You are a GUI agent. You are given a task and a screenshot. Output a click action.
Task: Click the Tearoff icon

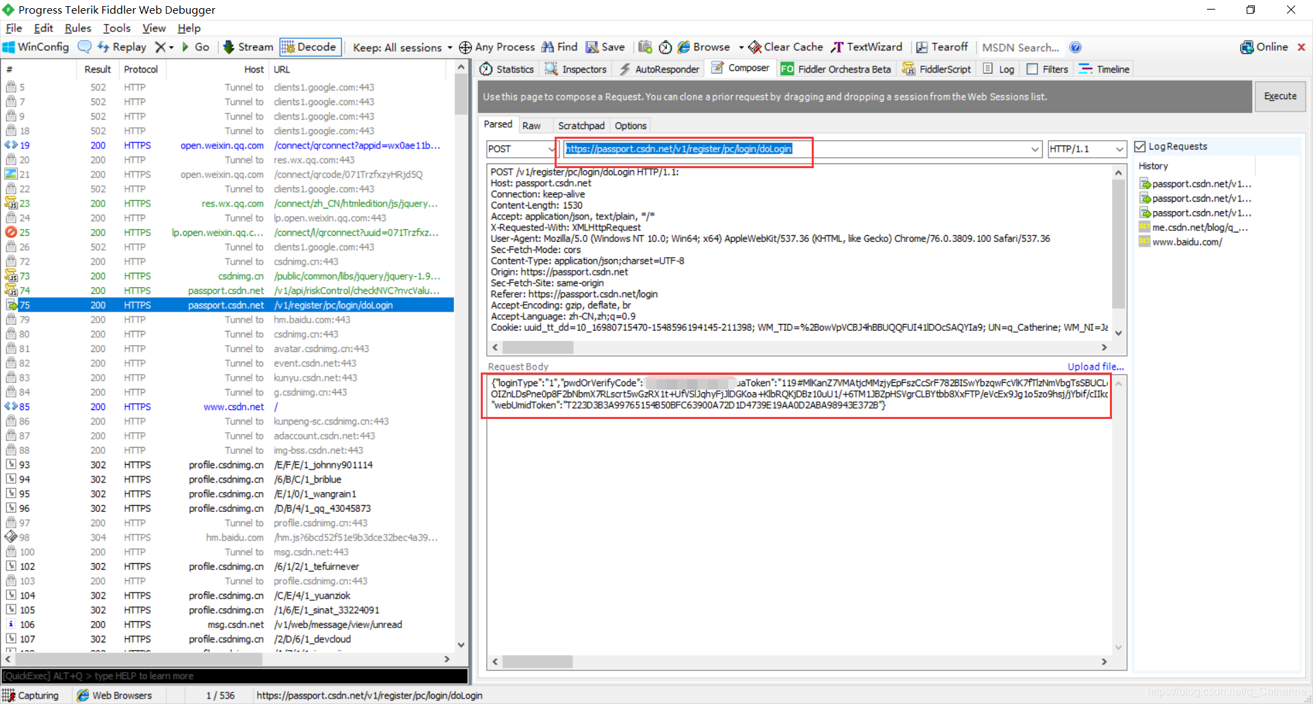[x=942, y=46]
